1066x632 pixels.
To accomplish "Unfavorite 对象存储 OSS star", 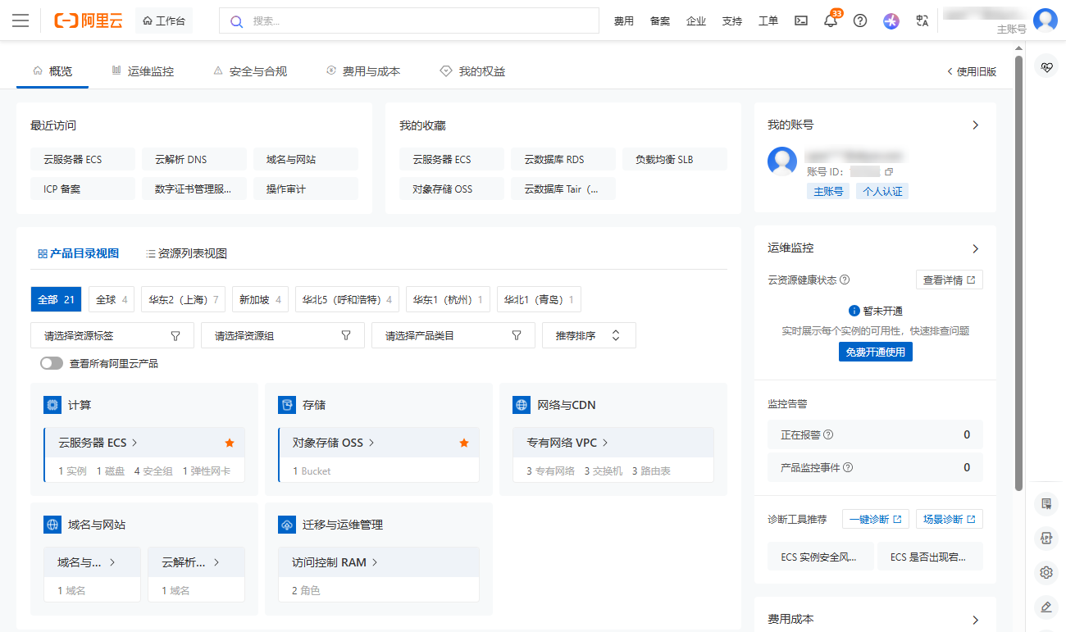I will coord(464,443).
